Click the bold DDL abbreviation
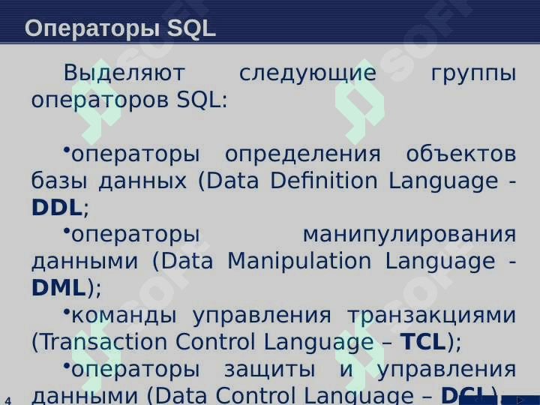540x405 pixels. (x=57, y=208)
